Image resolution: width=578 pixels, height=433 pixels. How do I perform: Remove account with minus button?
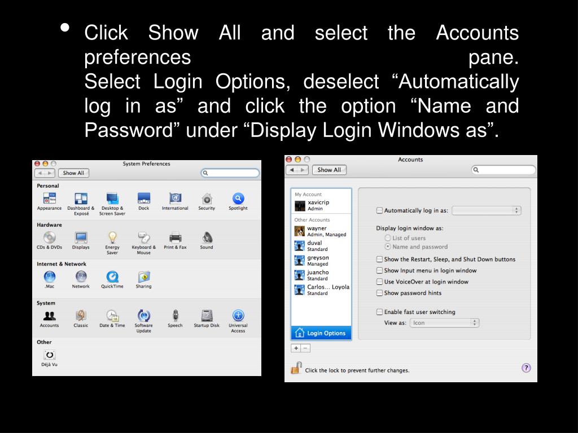pos(305,348)
